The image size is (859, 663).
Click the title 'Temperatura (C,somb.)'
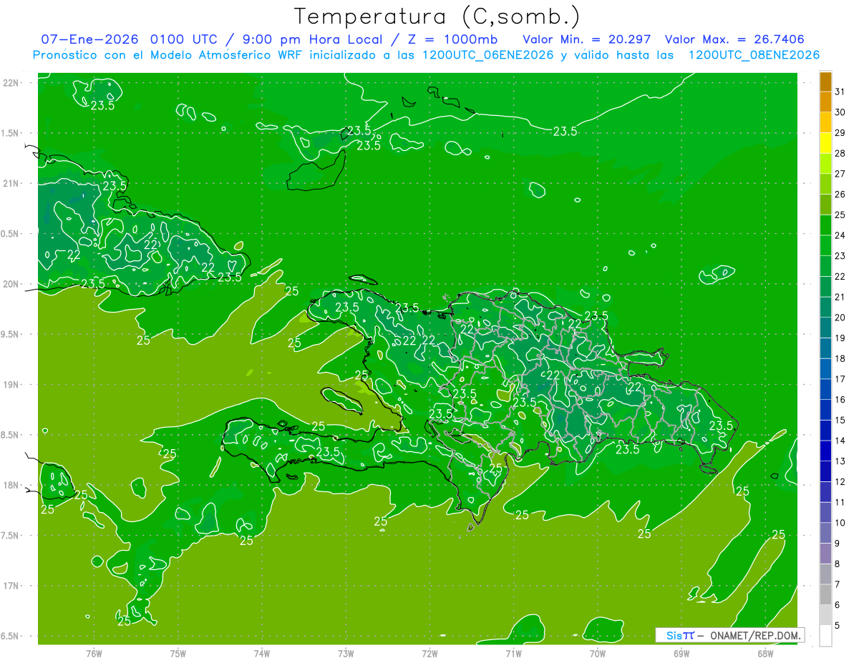point(437,16)
